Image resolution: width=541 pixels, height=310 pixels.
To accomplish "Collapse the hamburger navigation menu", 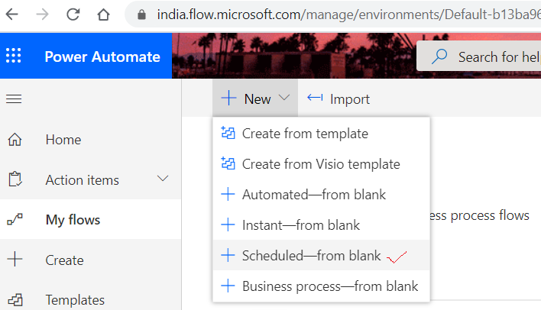I will [x=14, y=98].
